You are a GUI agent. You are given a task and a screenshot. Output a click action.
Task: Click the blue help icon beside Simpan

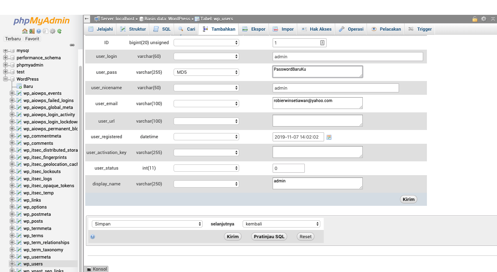[x=92, y=237]
